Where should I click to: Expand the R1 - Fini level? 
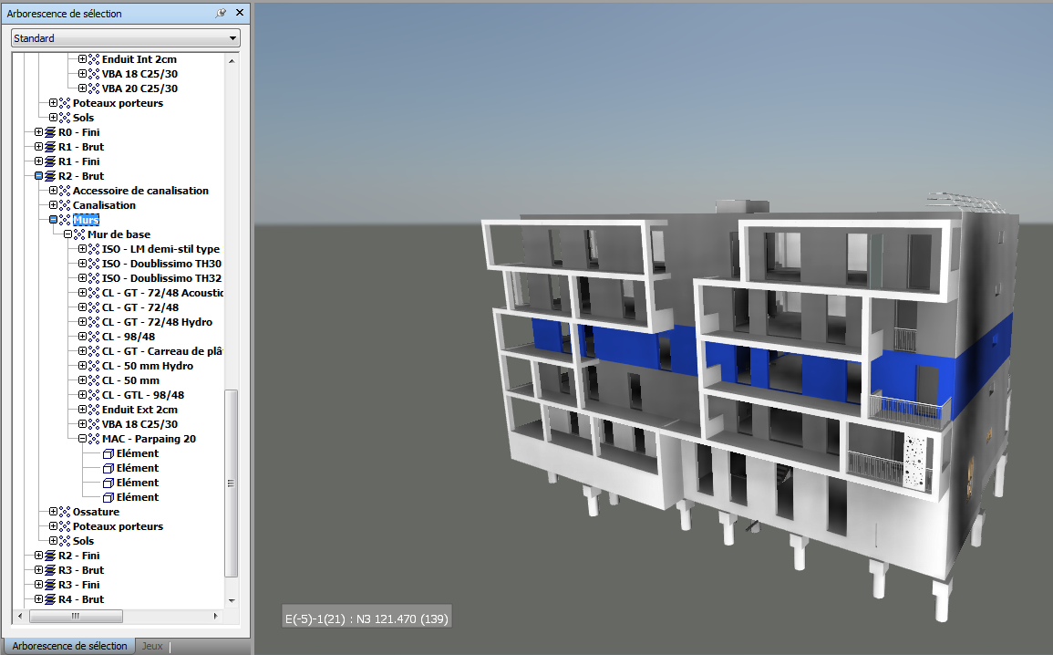38,161
